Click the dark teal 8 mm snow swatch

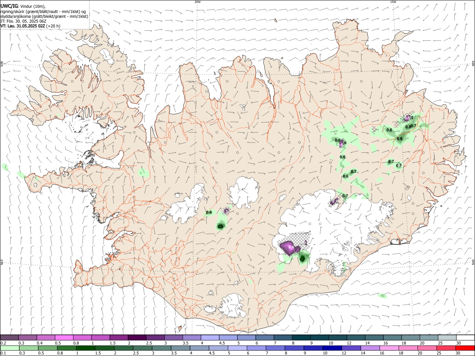click(301, 338)
